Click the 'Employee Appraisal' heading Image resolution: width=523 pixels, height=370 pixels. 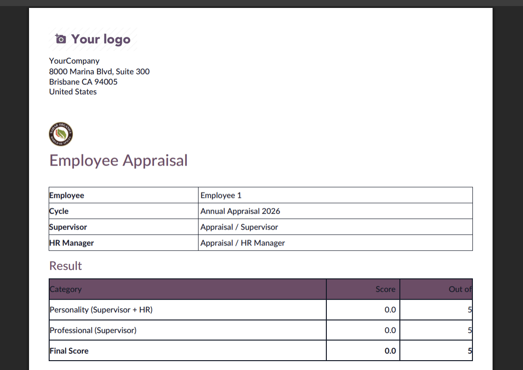118,160
